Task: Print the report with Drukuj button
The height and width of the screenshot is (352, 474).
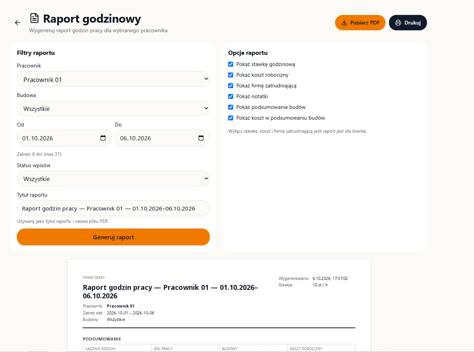Action: point(408,23)
